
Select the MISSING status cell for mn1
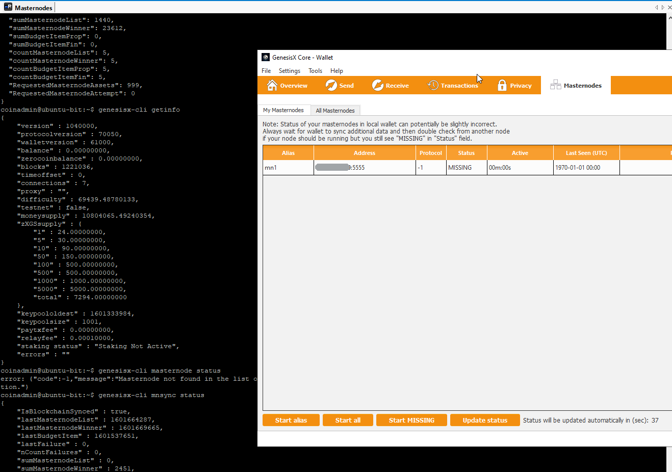467,168
